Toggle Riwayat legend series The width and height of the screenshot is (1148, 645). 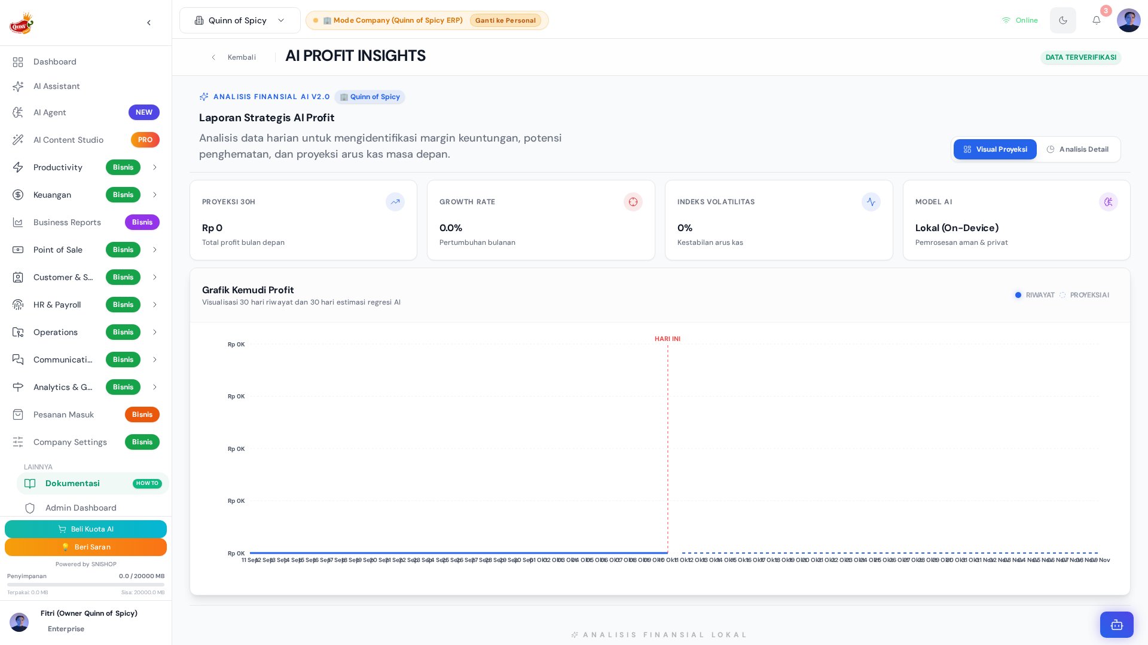(x=1034, y=295)
